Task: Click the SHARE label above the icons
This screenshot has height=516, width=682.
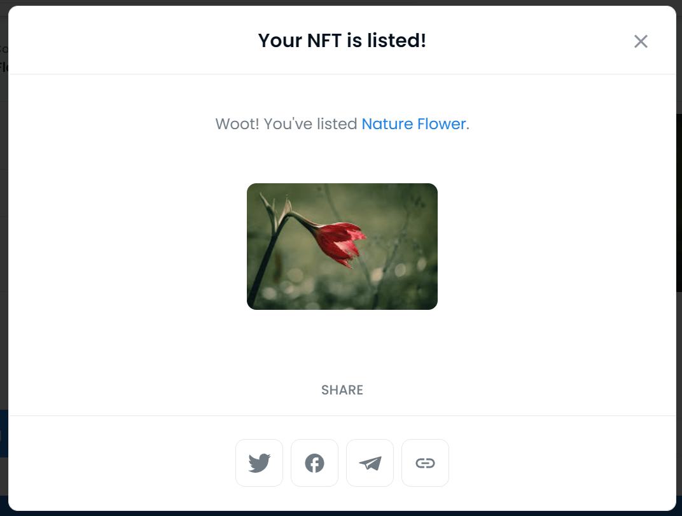Action: (x=342, y=390)
